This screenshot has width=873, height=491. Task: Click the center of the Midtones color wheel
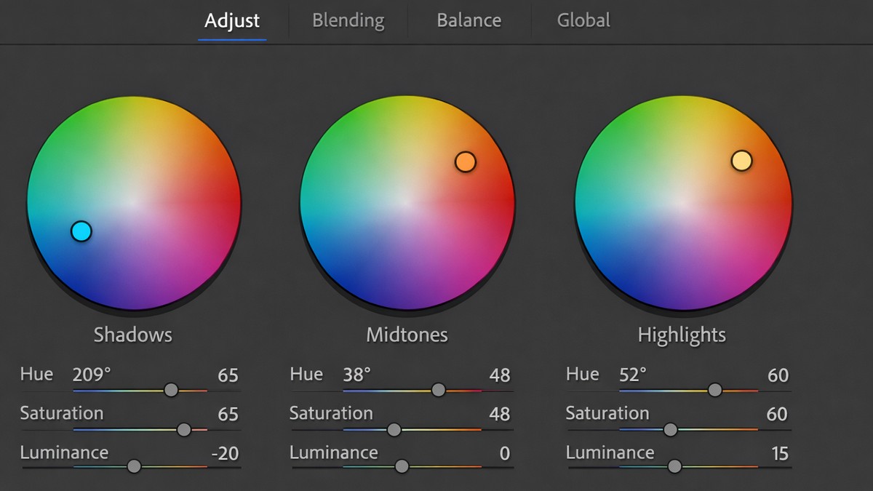click(x=407, y=204)
